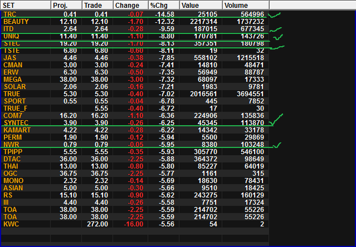The image size is (356, 247).
Task: Sort by the SET column header
Action: point(26,5)
